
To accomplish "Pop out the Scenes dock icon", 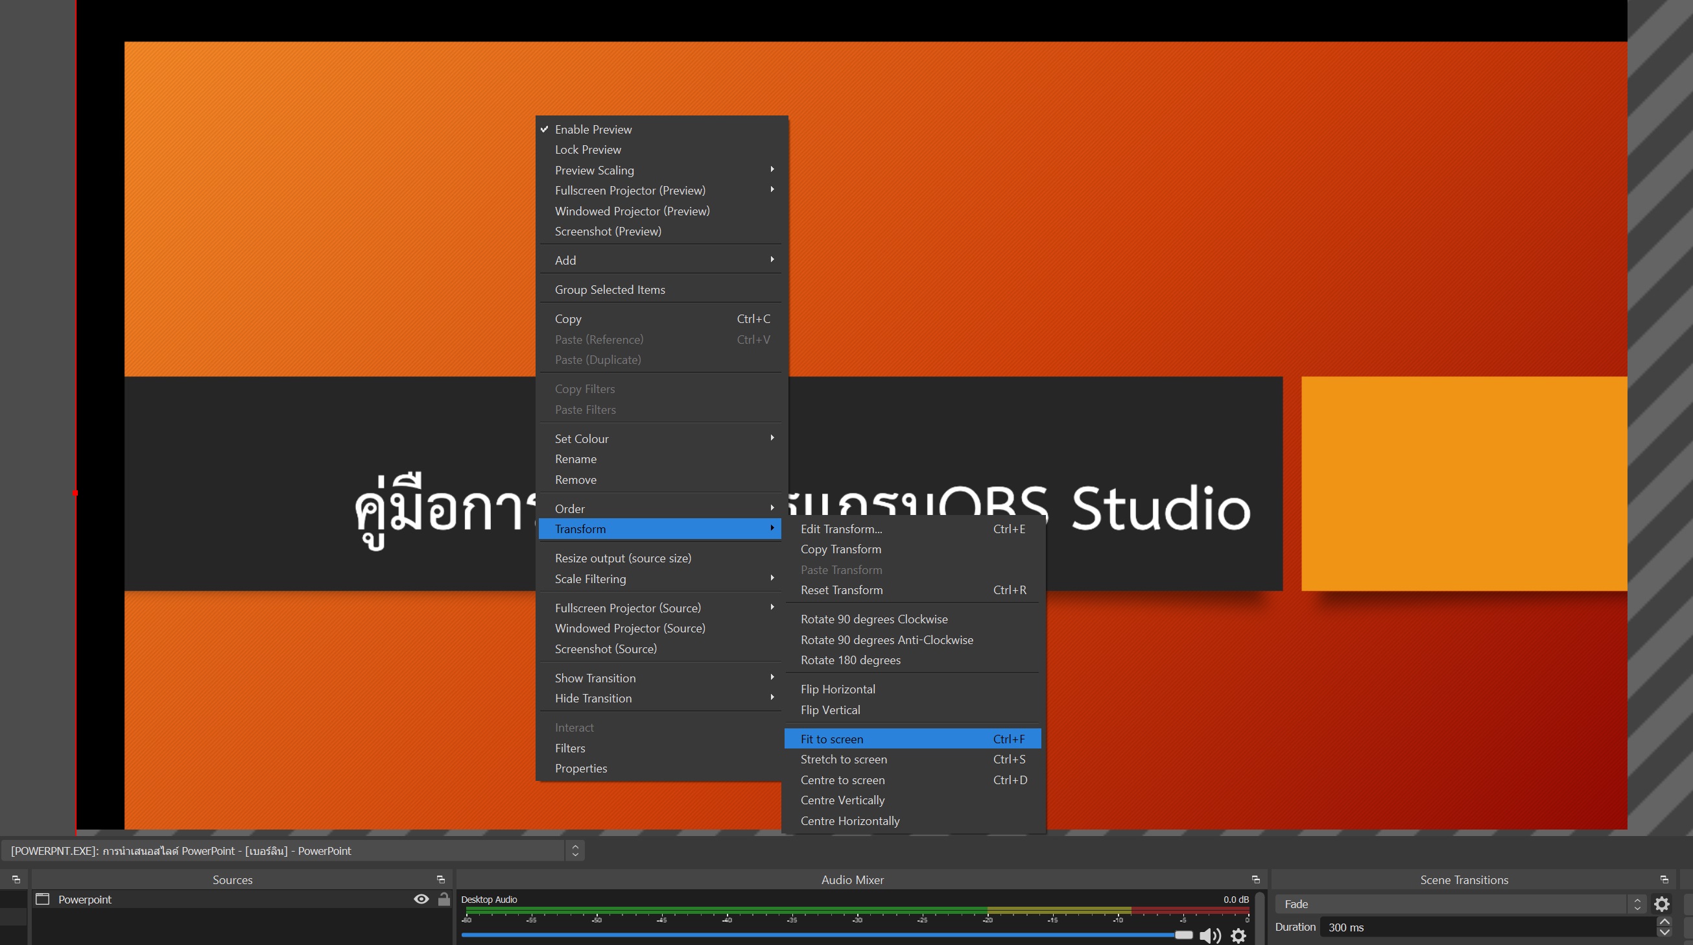I will [16, 880].
